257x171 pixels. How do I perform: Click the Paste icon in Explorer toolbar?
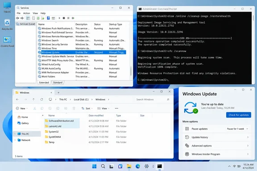[50, 108]
